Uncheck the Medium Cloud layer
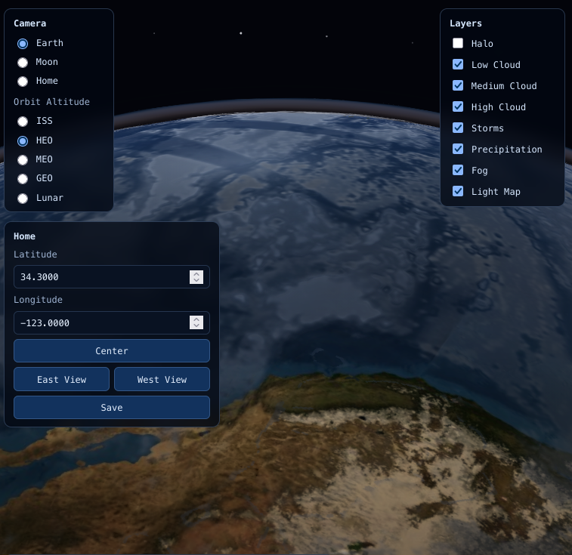Image resolution: width=572 pixels, height=555 pixels. coord(458,86)
